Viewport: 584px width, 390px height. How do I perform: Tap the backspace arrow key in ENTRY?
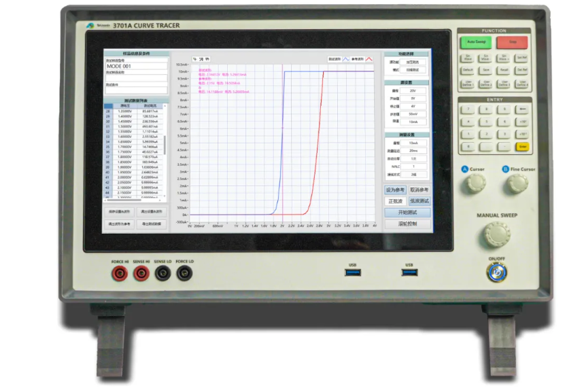[522, 109]
